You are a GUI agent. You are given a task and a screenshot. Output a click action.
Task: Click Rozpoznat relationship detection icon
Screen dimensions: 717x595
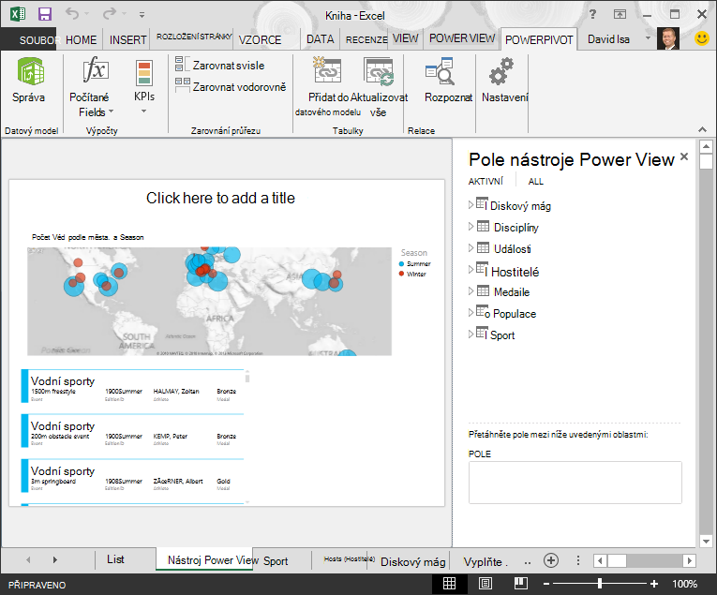440,71
